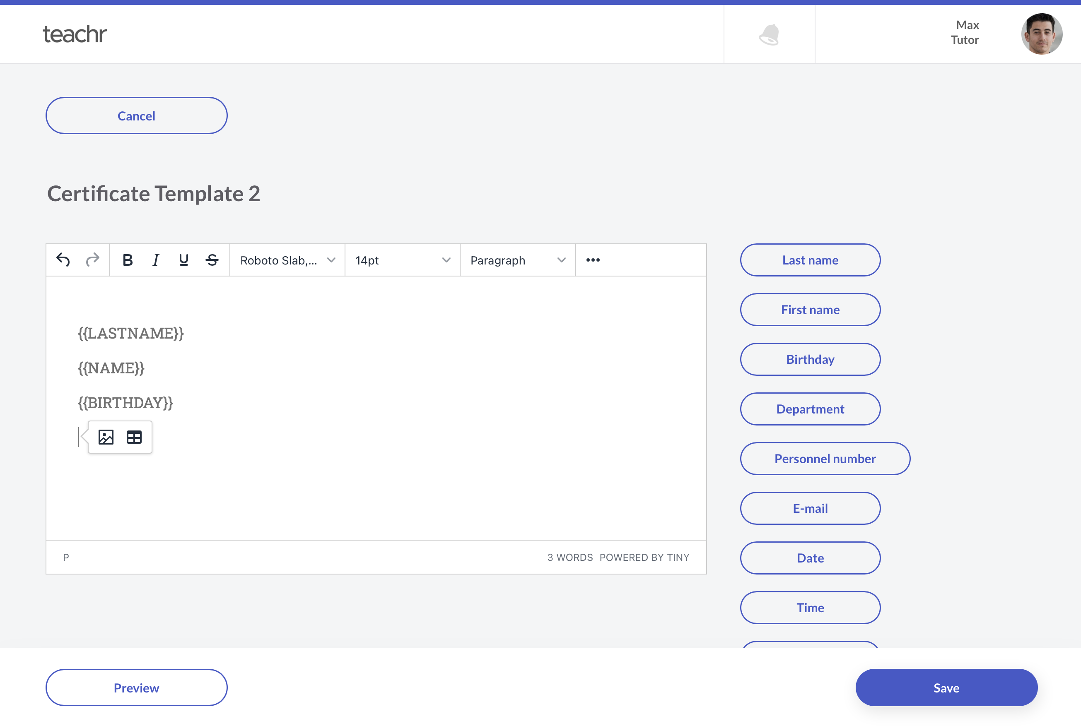Toggle italic formatting

tap(156, 260)
